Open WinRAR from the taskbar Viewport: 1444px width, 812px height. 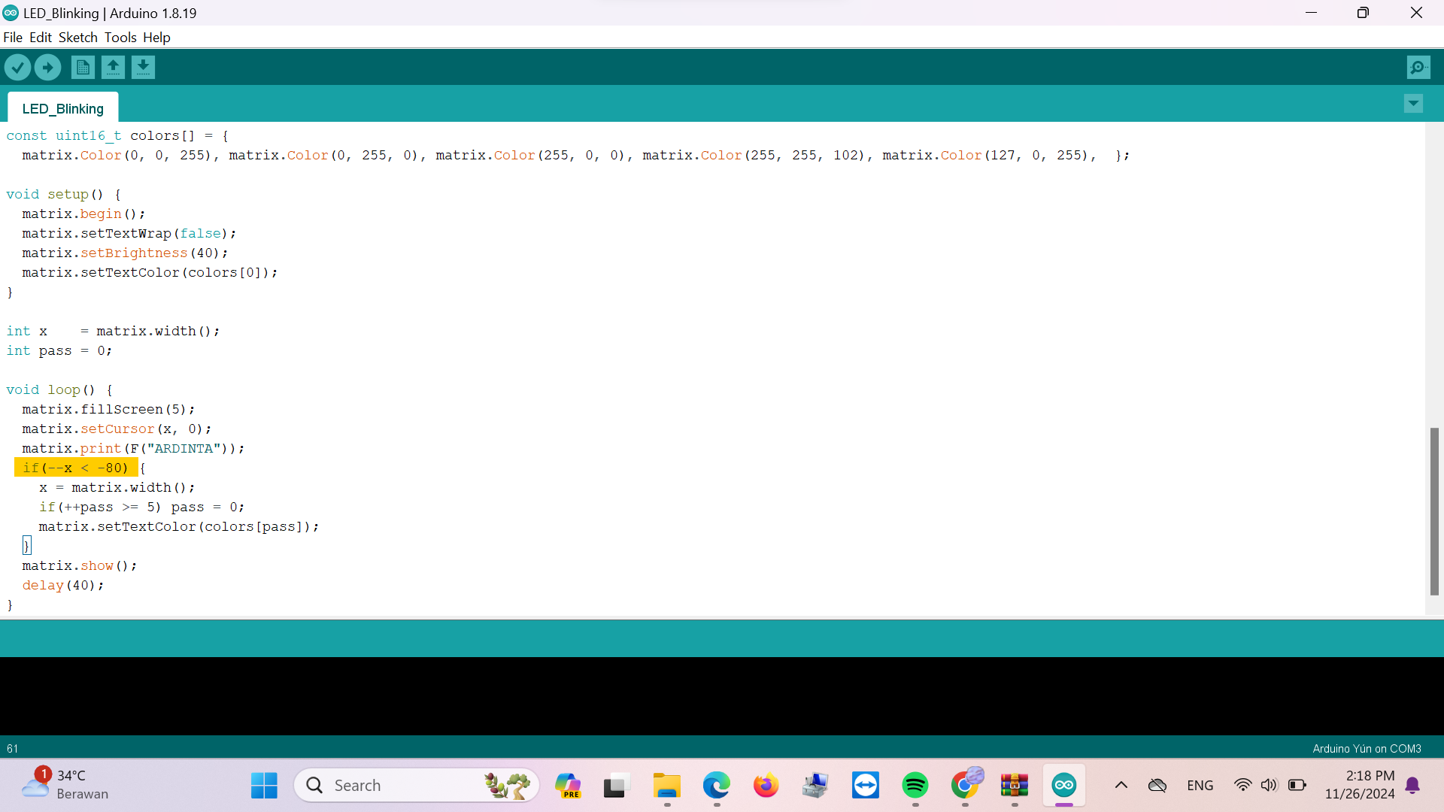point(1015,786)
